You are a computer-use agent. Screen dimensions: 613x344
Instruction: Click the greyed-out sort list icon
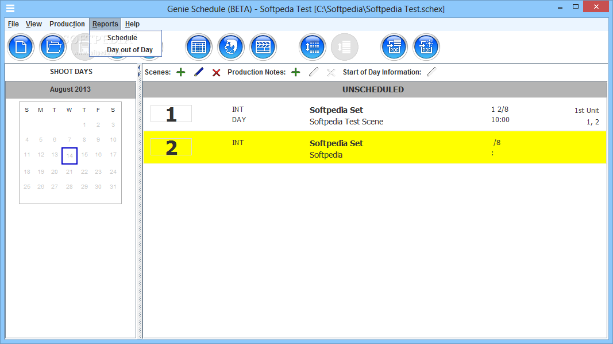(345, 47)
